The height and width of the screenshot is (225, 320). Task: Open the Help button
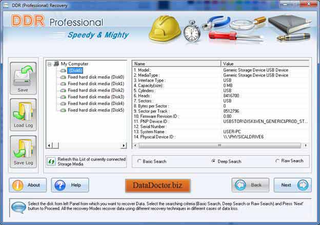pyautogui.click(x=70, y=185)
